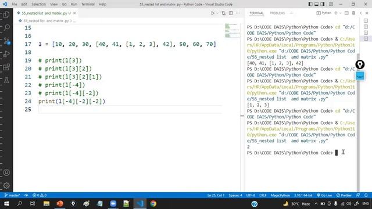Change the CRLF end of line sequence
The height and width of the screenshot is (209, 372).
263,195
